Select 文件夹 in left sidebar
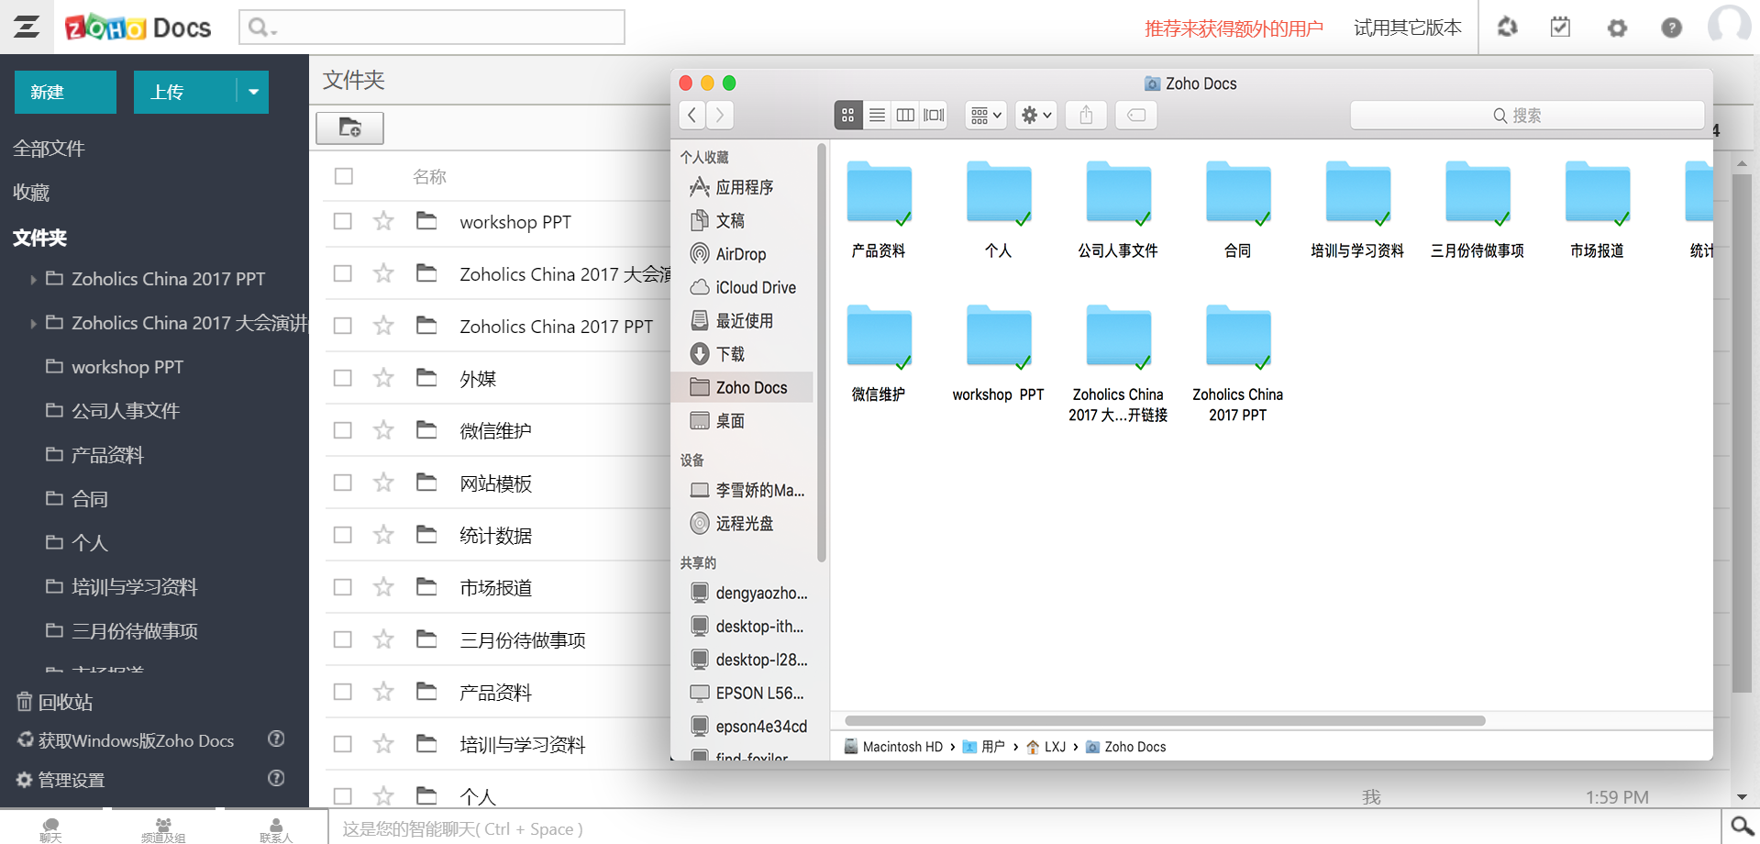The height and width of the screenshot is (844, 1760). click(x=39, y=238)
